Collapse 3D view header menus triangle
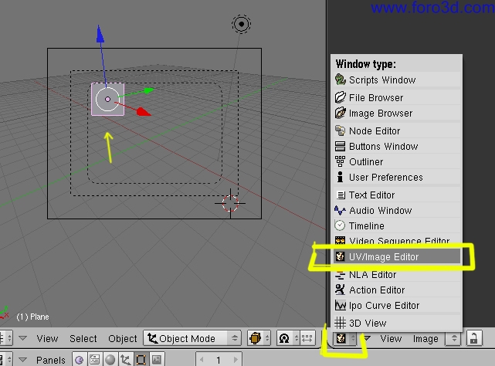 click(x=22, y=338)
